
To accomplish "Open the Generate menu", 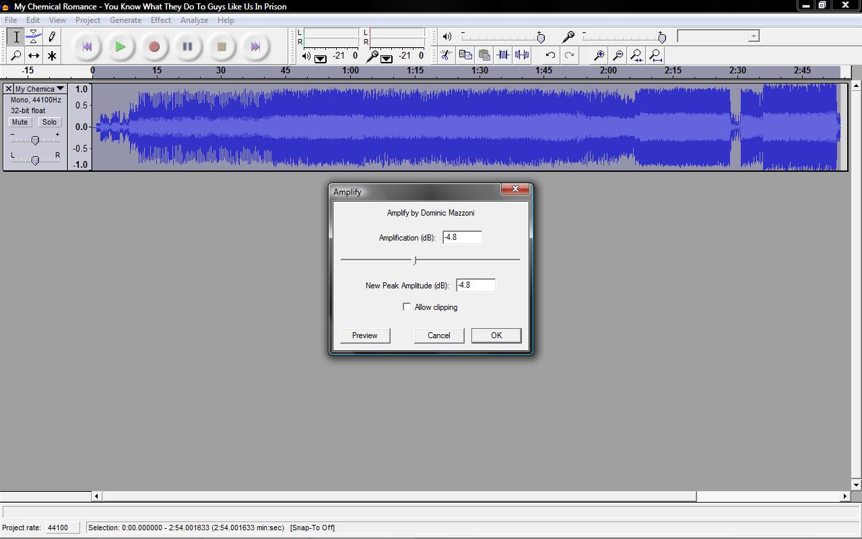I will pos(125,20).
